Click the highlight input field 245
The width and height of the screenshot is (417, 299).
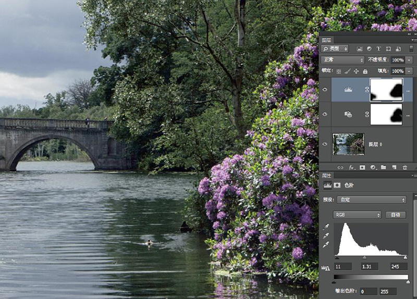point(399,267)
